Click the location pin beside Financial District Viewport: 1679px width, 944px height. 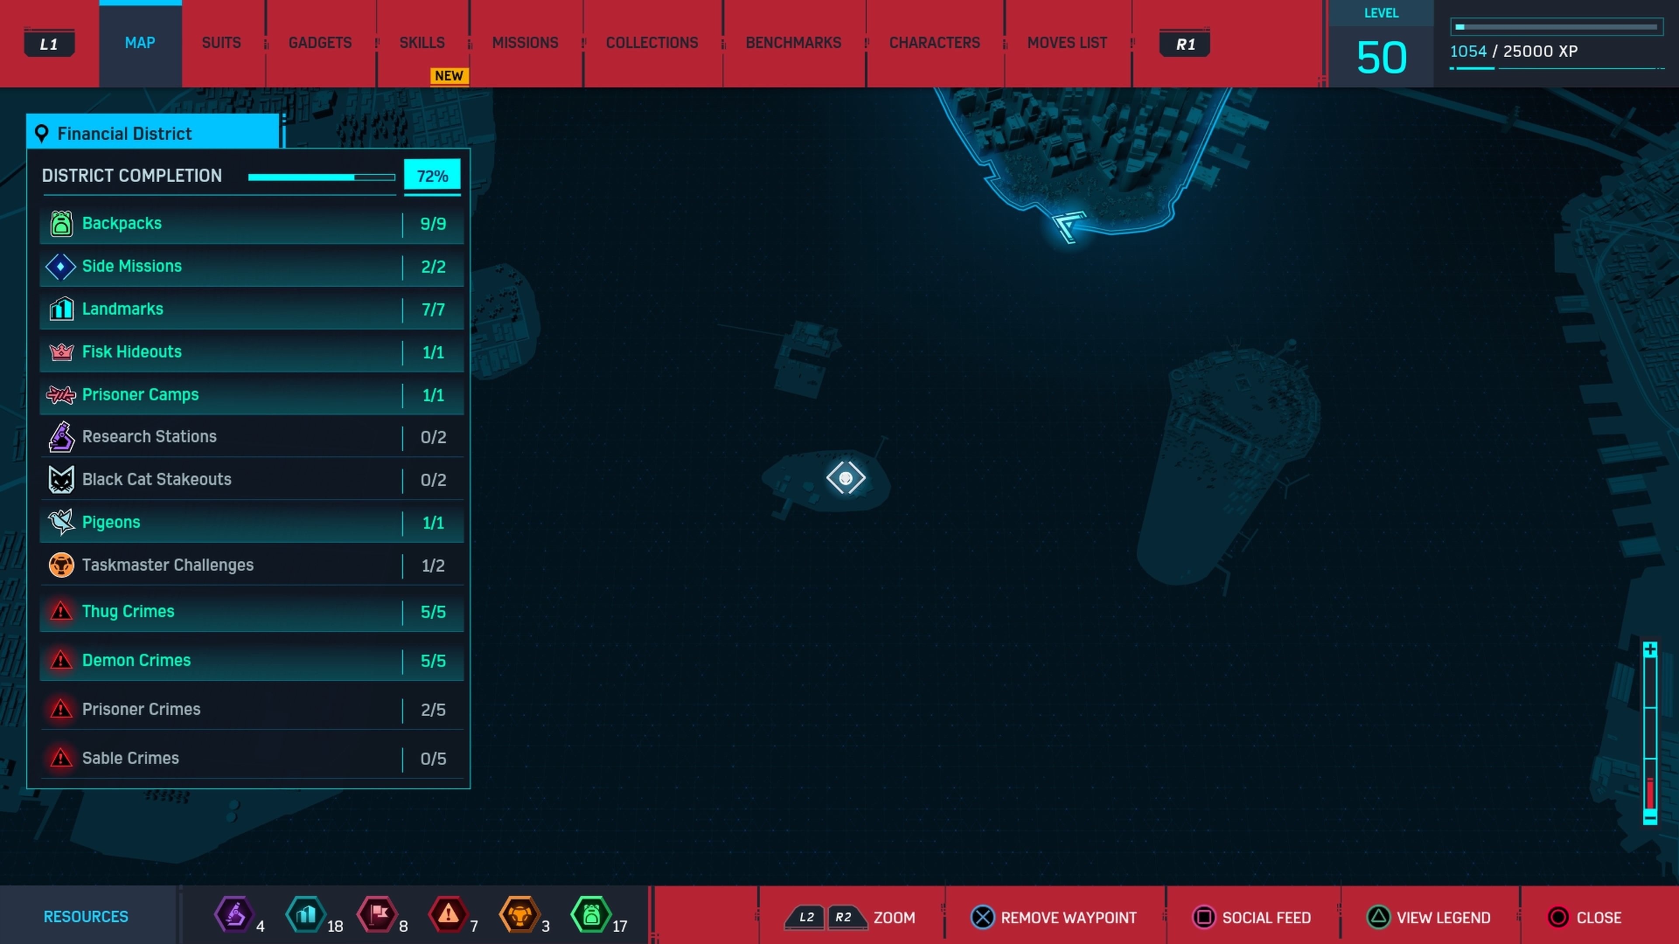click(42, 134)
